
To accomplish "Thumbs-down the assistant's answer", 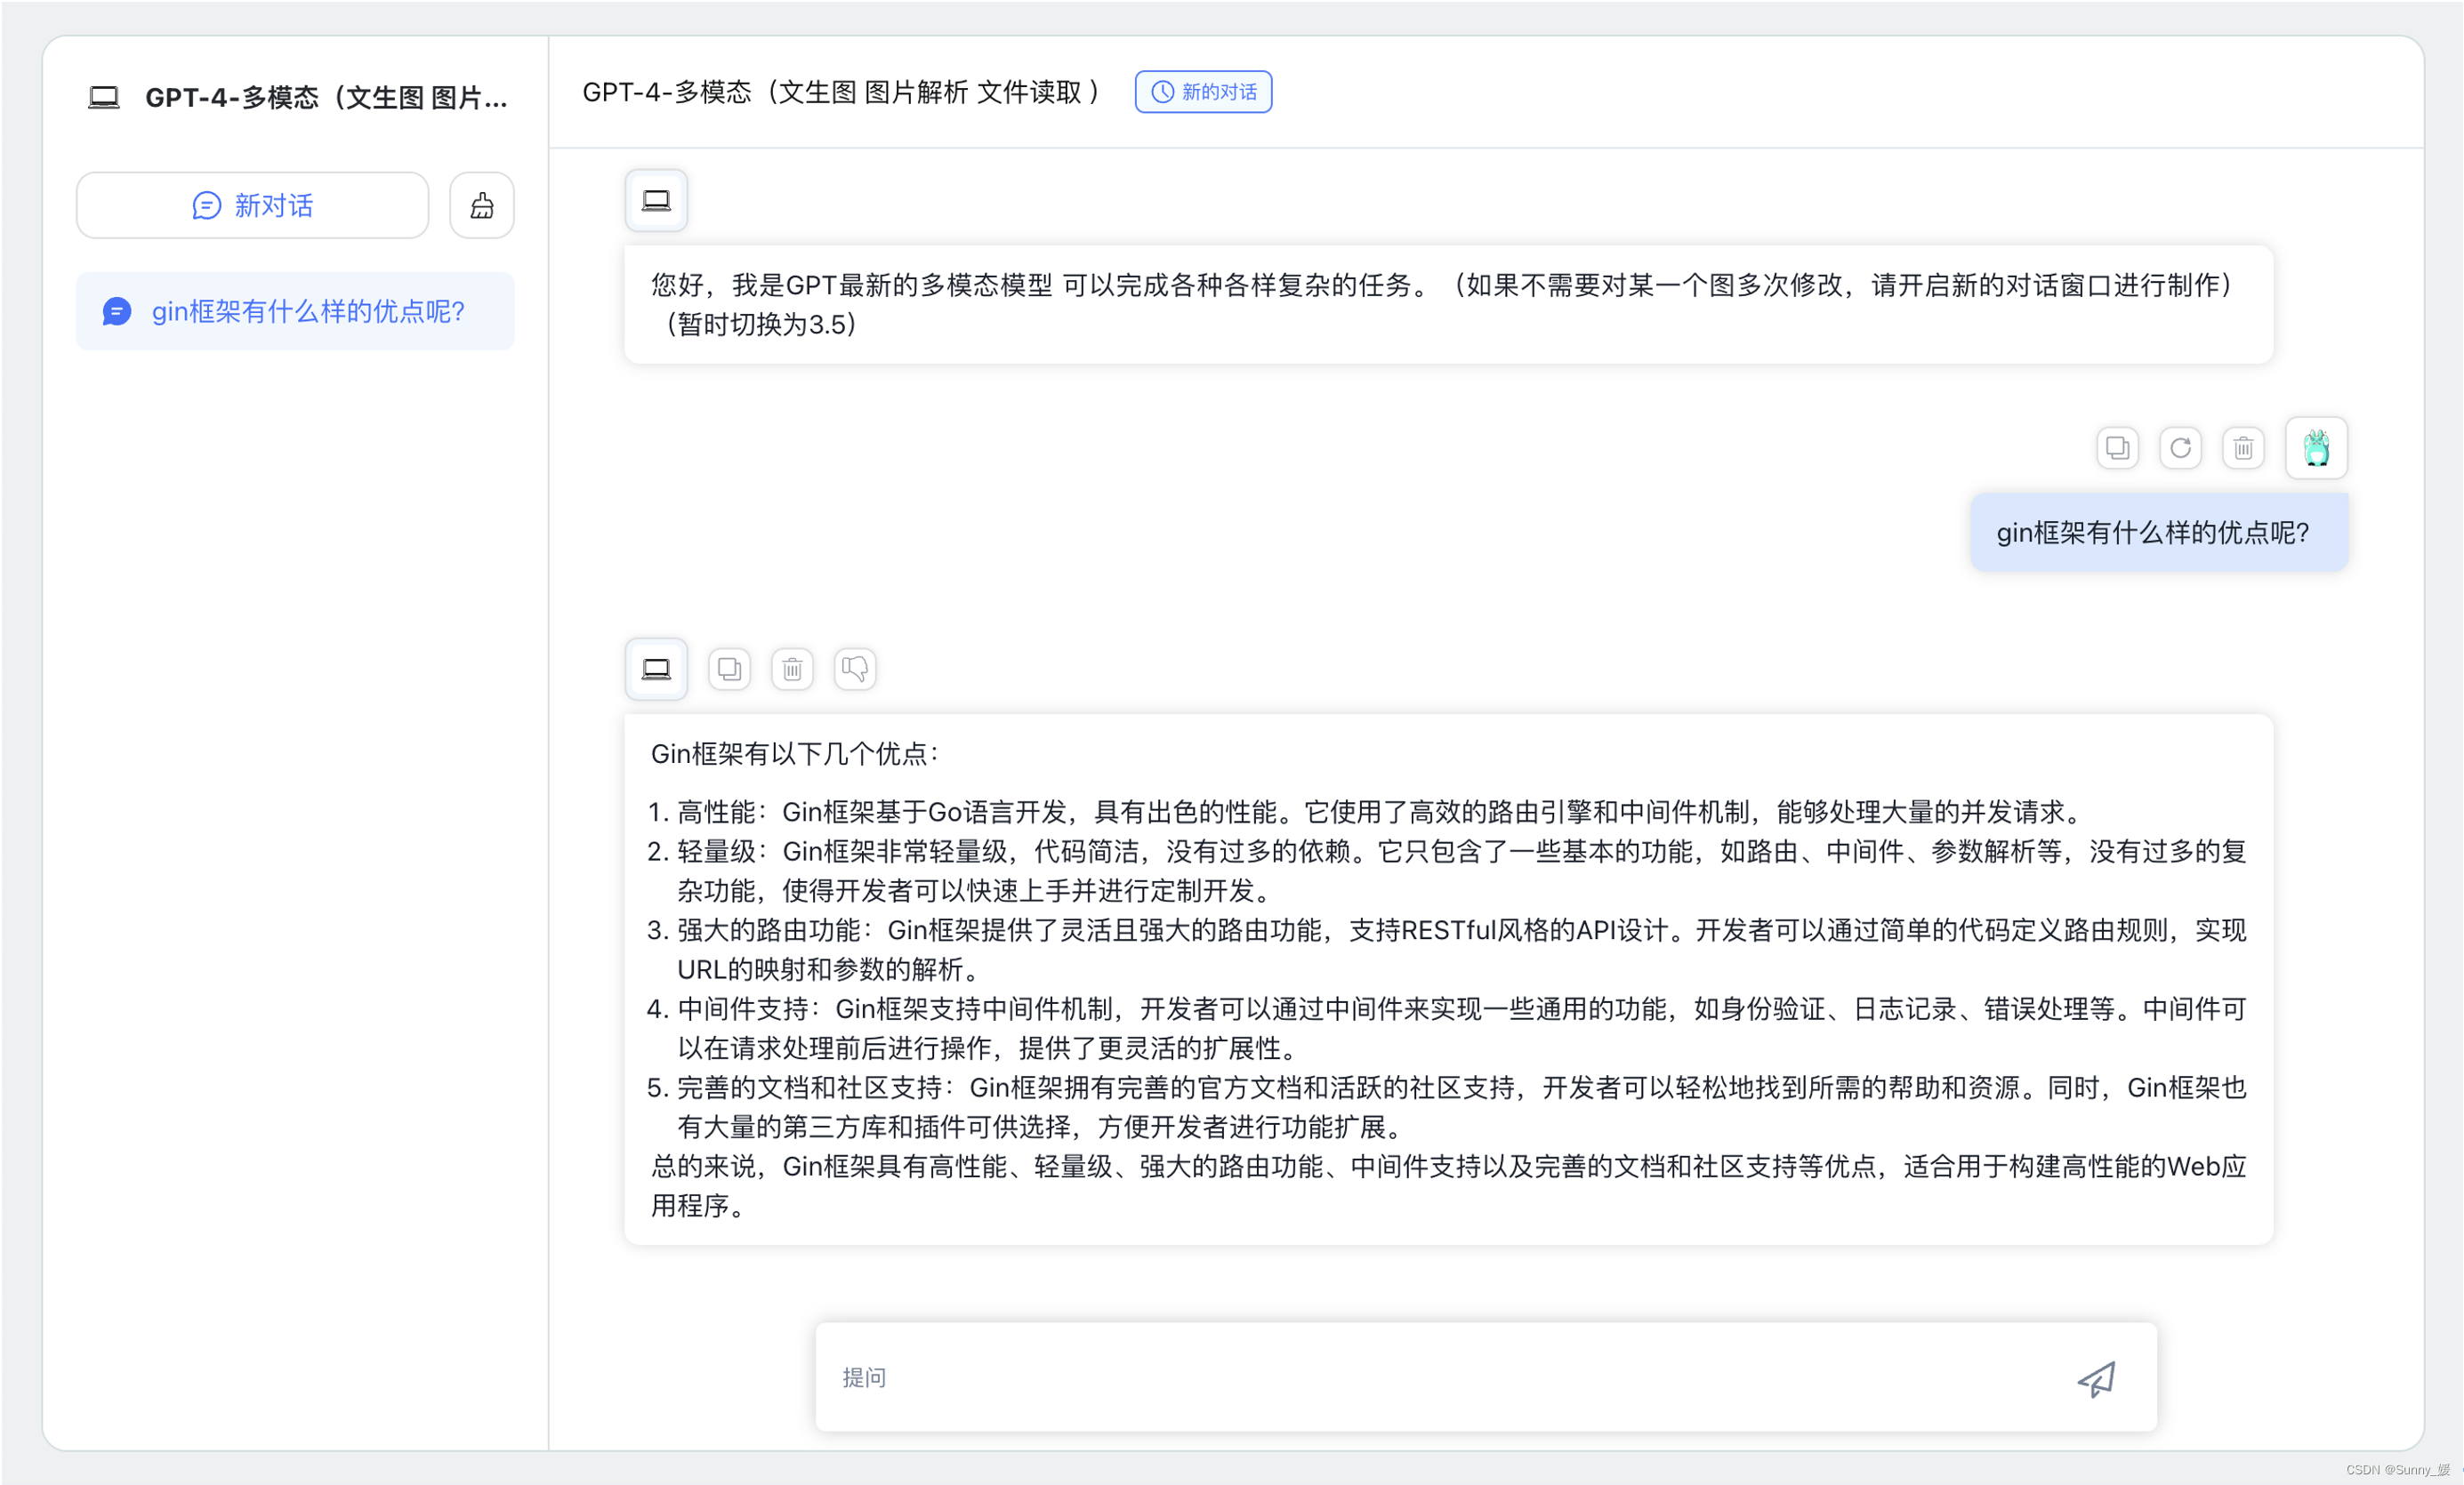I will (855, 669).
